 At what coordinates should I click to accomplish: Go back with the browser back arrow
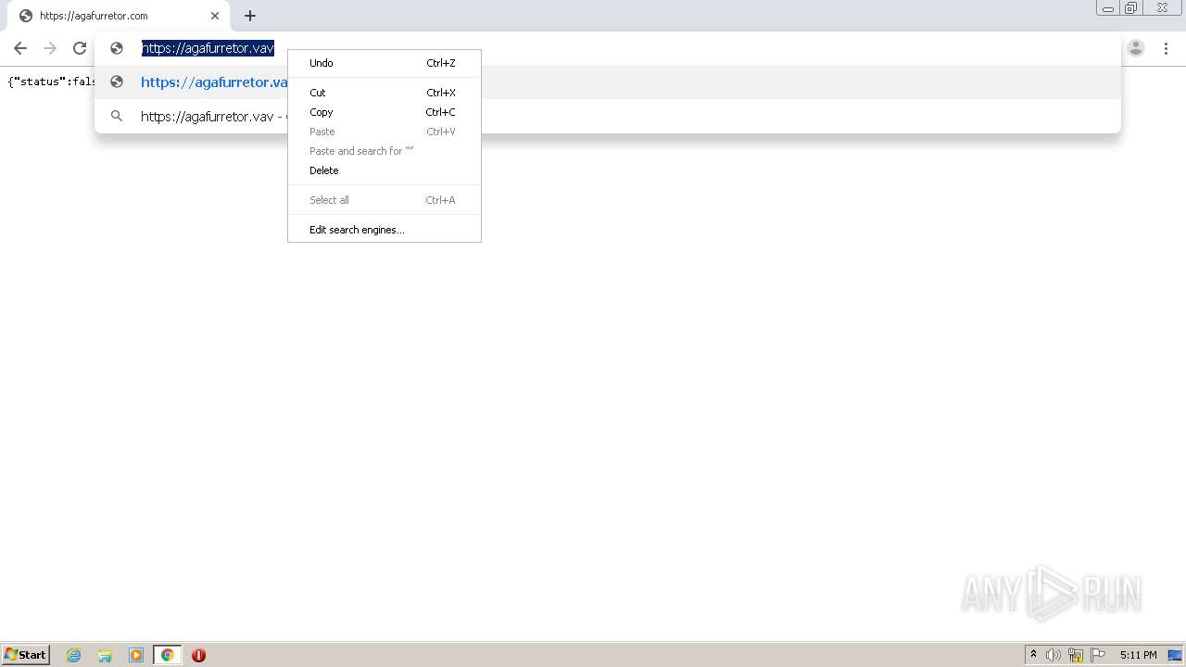click(x=20, y=48)
